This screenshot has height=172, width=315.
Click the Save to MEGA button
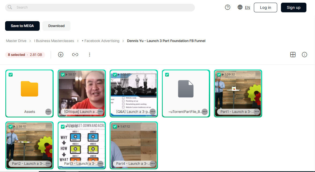(22, 26)
